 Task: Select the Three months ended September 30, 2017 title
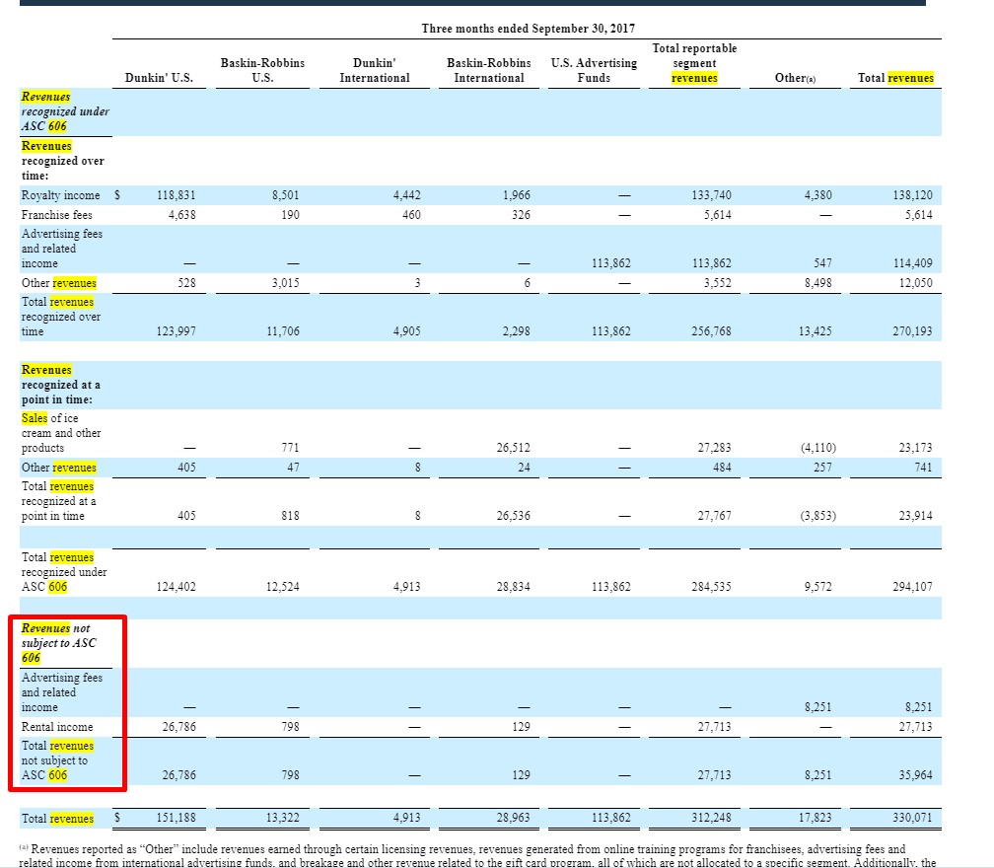click(x=529, y=29)
